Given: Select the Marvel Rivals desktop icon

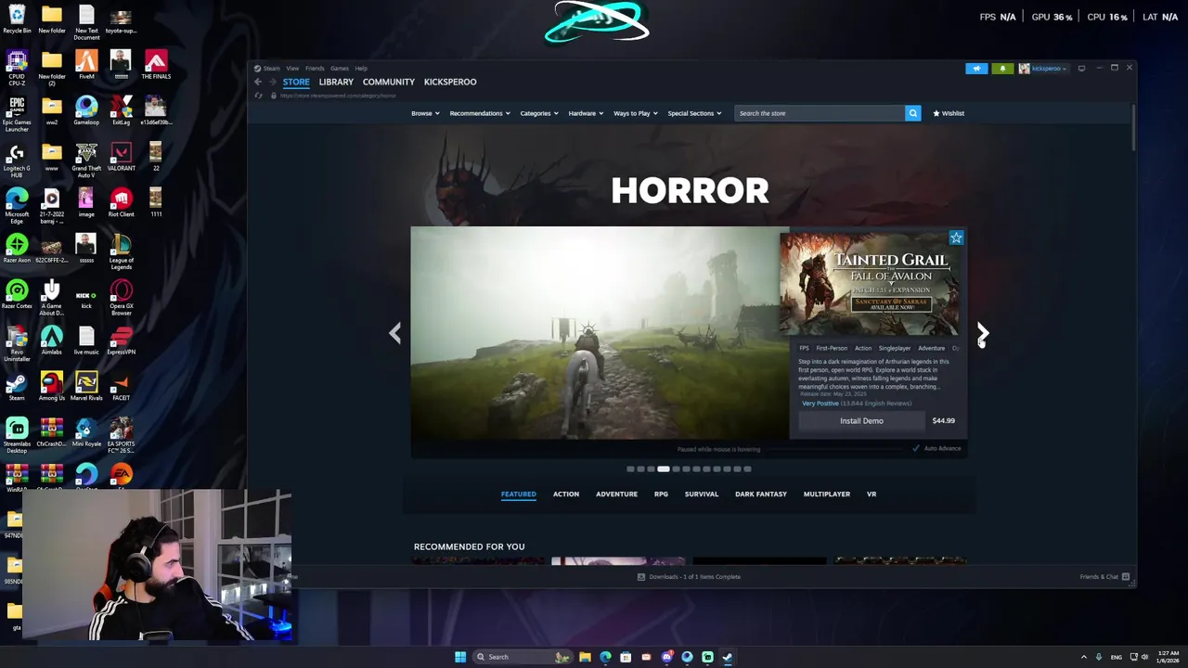Looking at the screenshot, I should click(86, 388).
